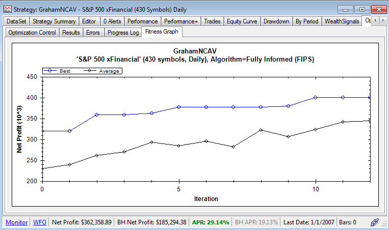
Task: Click the paperclip icon in the status bar
Action: [x=375, y=222]
